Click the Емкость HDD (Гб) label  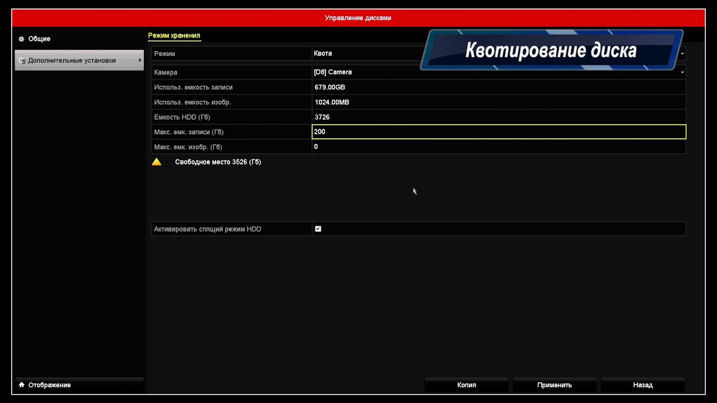182,117
